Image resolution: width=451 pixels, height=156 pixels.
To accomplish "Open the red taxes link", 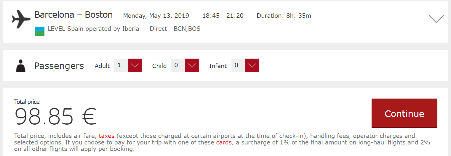I will [106, 136].
